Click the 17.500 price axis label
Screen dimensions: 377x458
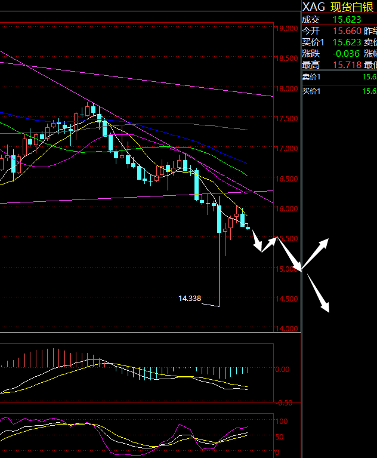[286, 119]
